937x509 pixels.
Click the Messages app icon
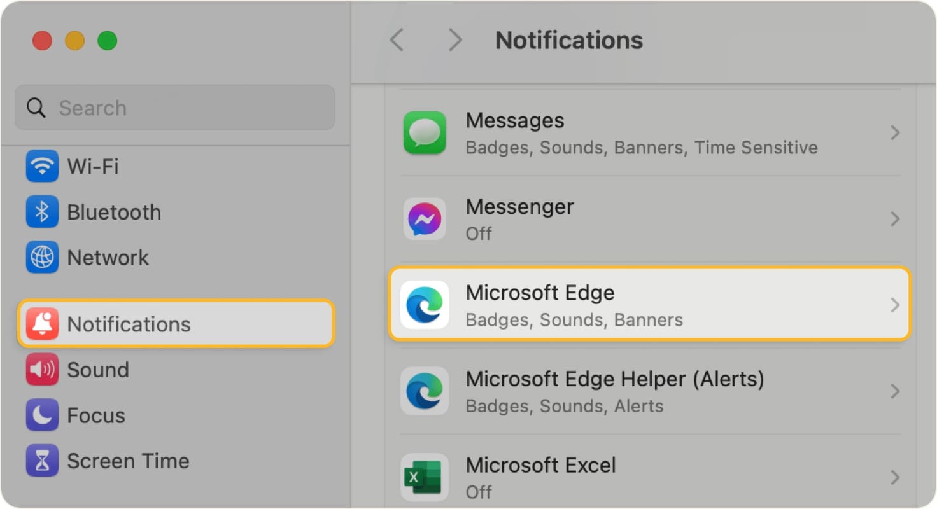(x=425, y=133)
